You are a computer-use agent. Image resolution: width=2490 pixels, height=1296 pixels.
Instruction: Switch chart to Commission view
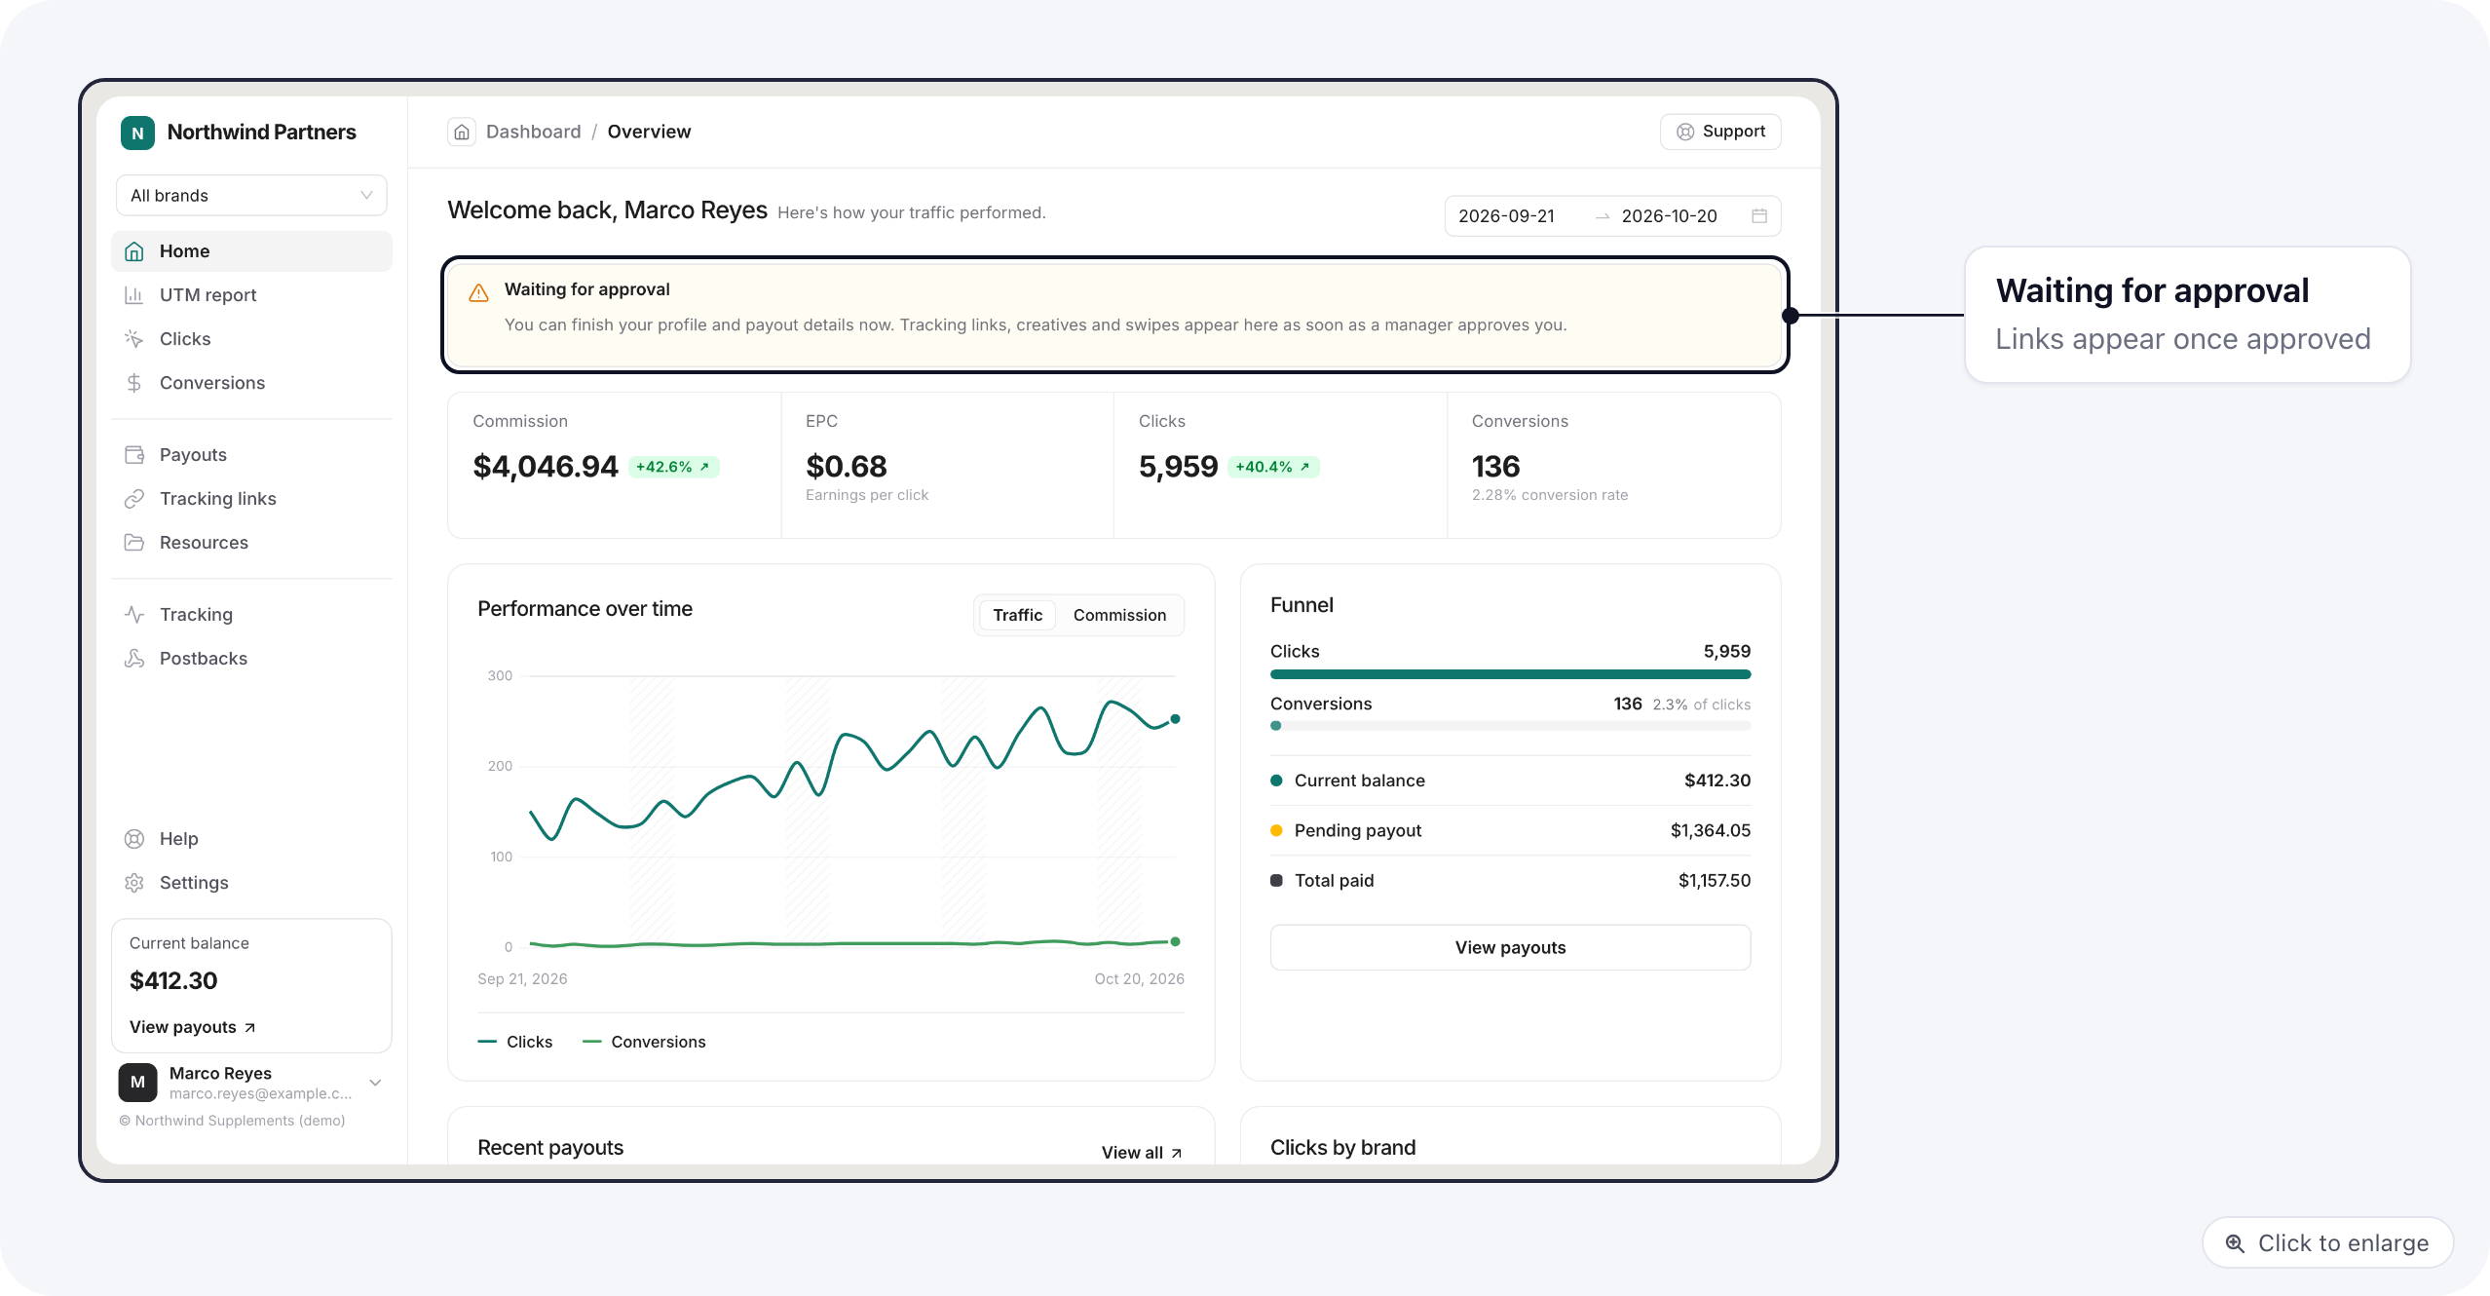pyautogui.click(x=1119, y=615)
